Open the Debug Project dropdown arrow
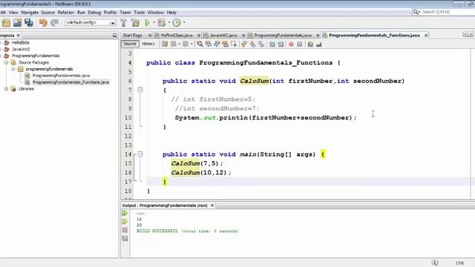475x267 pixels. [x=169, y=23]
